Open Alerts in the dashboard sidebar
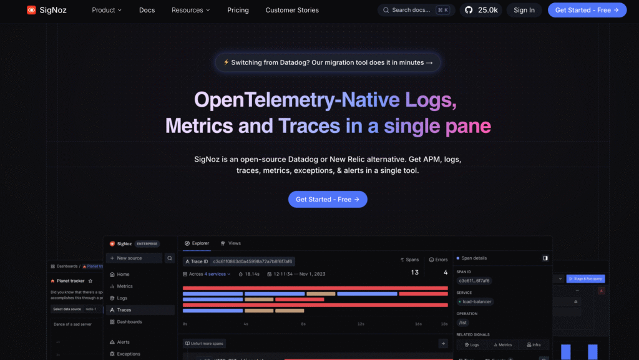The image size is (639, 360). point(123,342)
